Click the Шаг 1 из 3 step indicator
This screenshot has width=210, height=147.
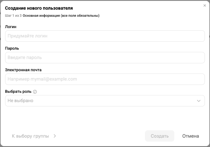click(13, 16)
